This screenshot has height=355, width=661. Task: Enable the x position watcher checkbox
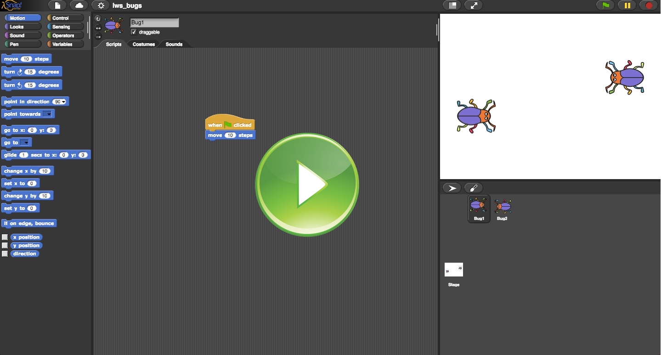[5, 237]
